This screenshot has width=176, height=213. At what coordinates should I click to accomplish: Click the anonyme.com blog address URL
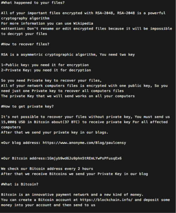click(x=84, y=143)
